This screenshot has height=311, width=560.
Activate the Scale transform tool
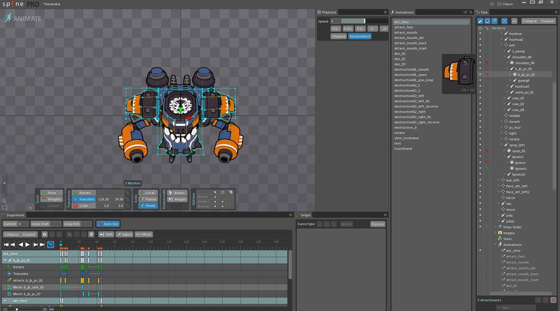tap(83, 206)
